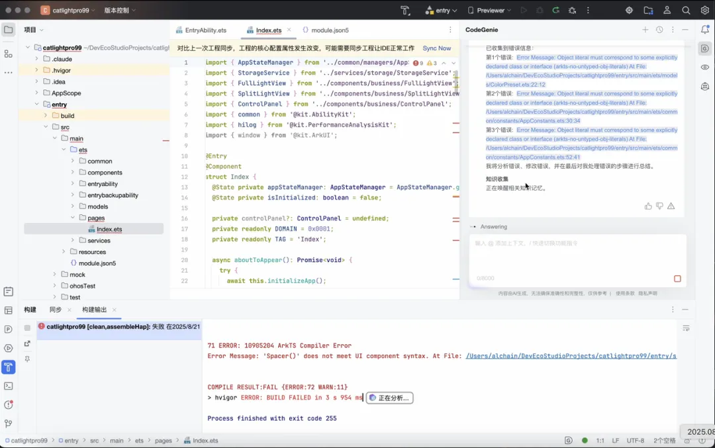Click the Sync Now link
Viewport: 715px width, 448px height.
coord(436,48)
